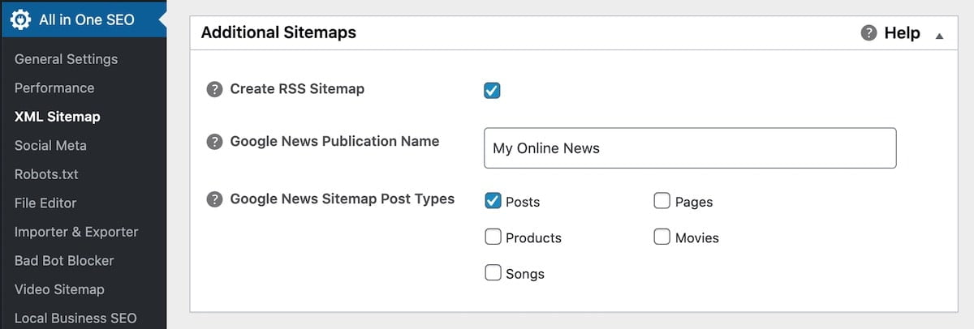This screenshot has height=329, width=974.
Task: Enable the Pages post type checkbox
Action: pos(662,200)
